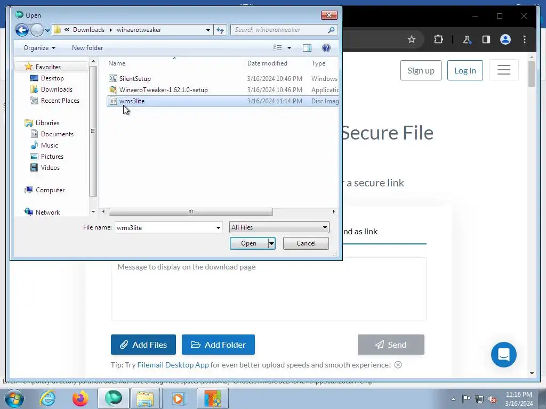
Task: Click the Downloads breadcrumb segment
Action: pyautogui.click(x=89, y=30)
